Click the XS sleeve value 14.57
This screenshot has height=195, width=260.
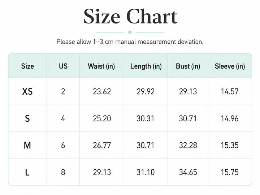click(x=230, y=91)
